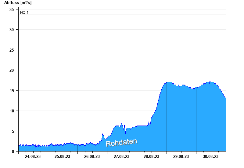
Task: Click the 'Abfluss [m³/s]' axis title
Action: coord(18,3)
